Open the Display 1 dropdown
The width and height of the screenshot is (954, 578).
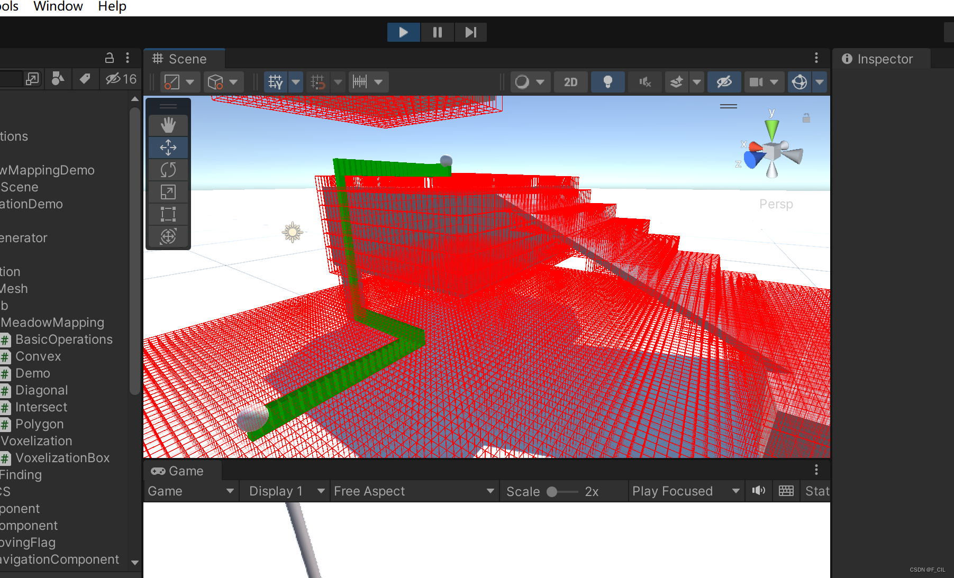click(285, 491)
